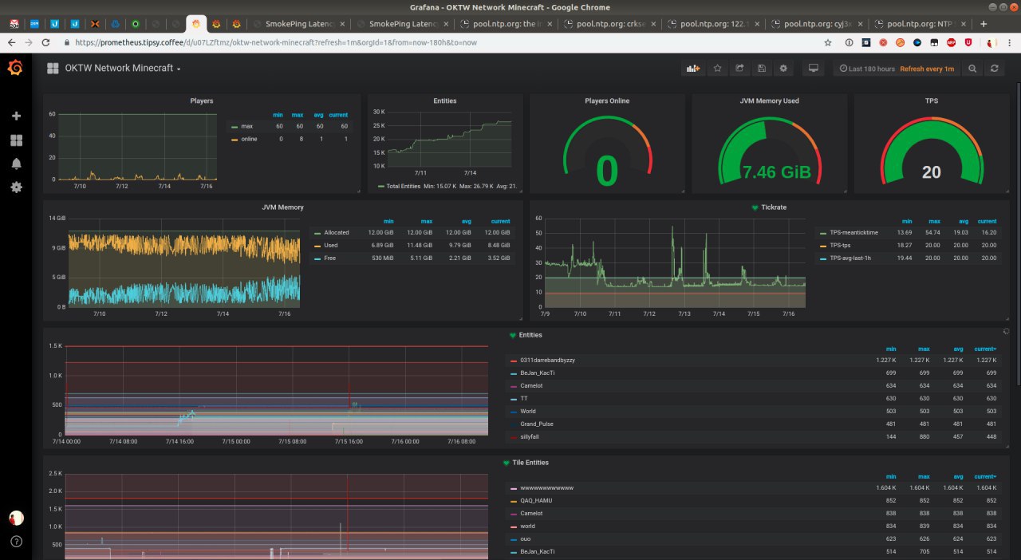Screen dimensions: 1021x560
Task: Click the Grafana logo home icon
Action: [15, 68]
